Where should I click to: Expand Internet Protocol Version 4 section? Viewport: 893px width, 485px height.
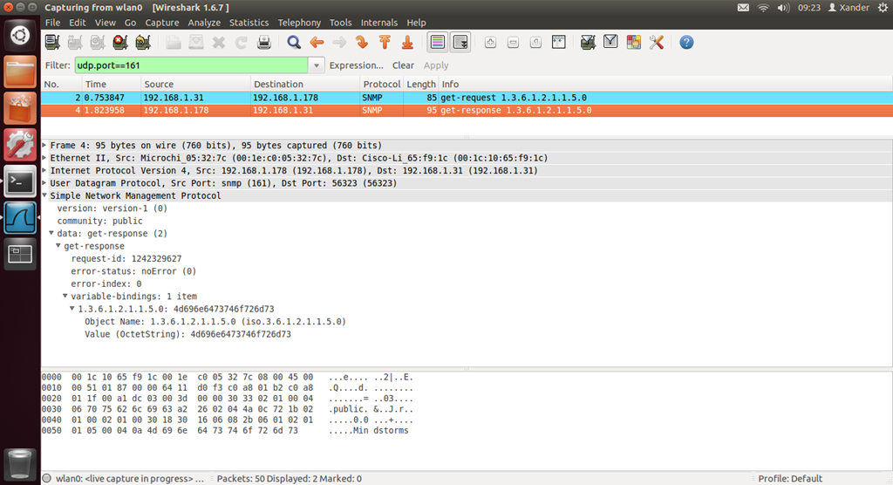[x=44, y=170]
